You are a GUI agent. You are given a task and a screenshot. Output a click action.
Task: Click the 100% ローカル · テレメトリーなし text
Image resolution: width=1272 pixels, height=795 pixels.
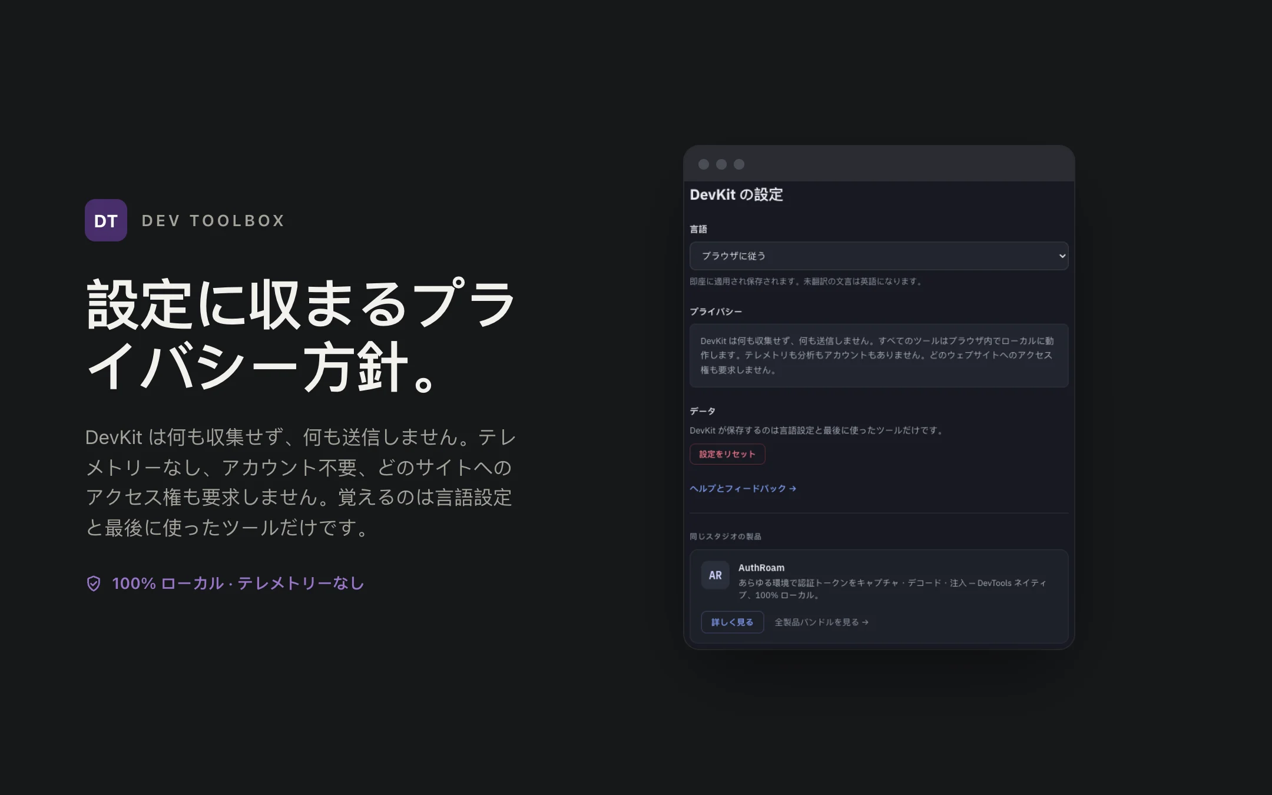point(238,584)
